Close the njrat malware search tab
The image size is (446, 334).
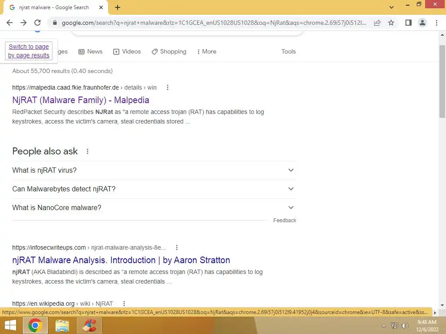pyautogui.click(x=101, y=8)
